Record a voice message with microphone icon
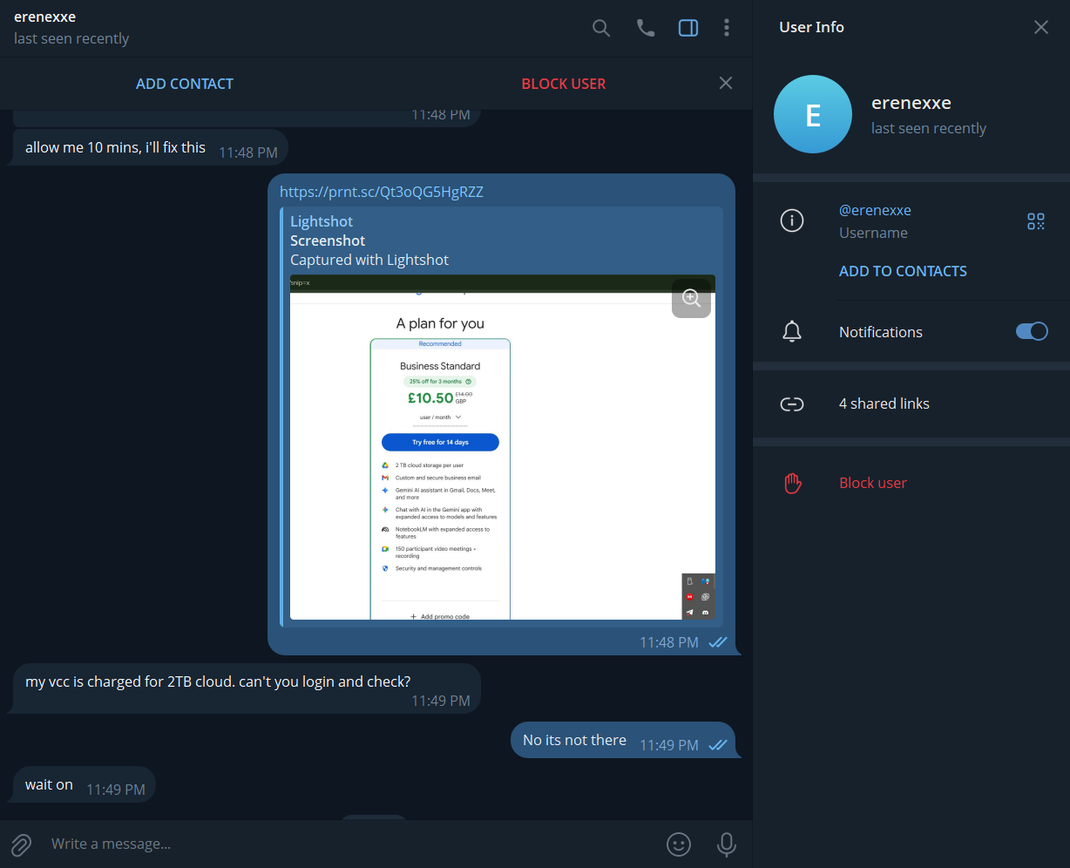Screen dimensions: 1070x868 click(x=726, y=844)
